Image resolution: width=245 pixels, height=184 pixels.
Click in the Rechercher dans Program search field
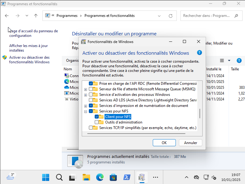(x=211, y=16)
